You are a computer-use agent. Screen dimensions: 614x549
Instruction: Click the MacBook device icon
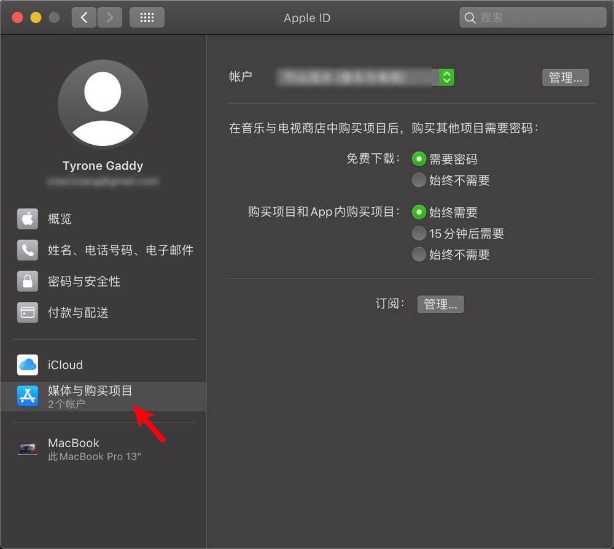pos(28,449)
